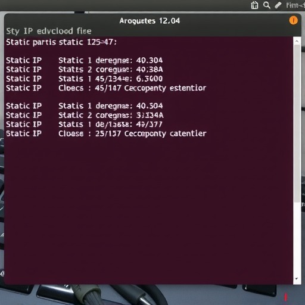The image size is (305, 305).
Task: Select the value "40.304"
Action: coord(150,60)
